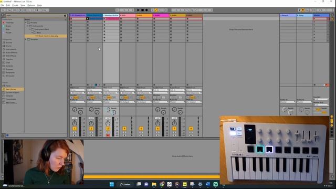The image size is (336, 189).
Task: Launch the clip in track 3's first slot
Action: 104,19
